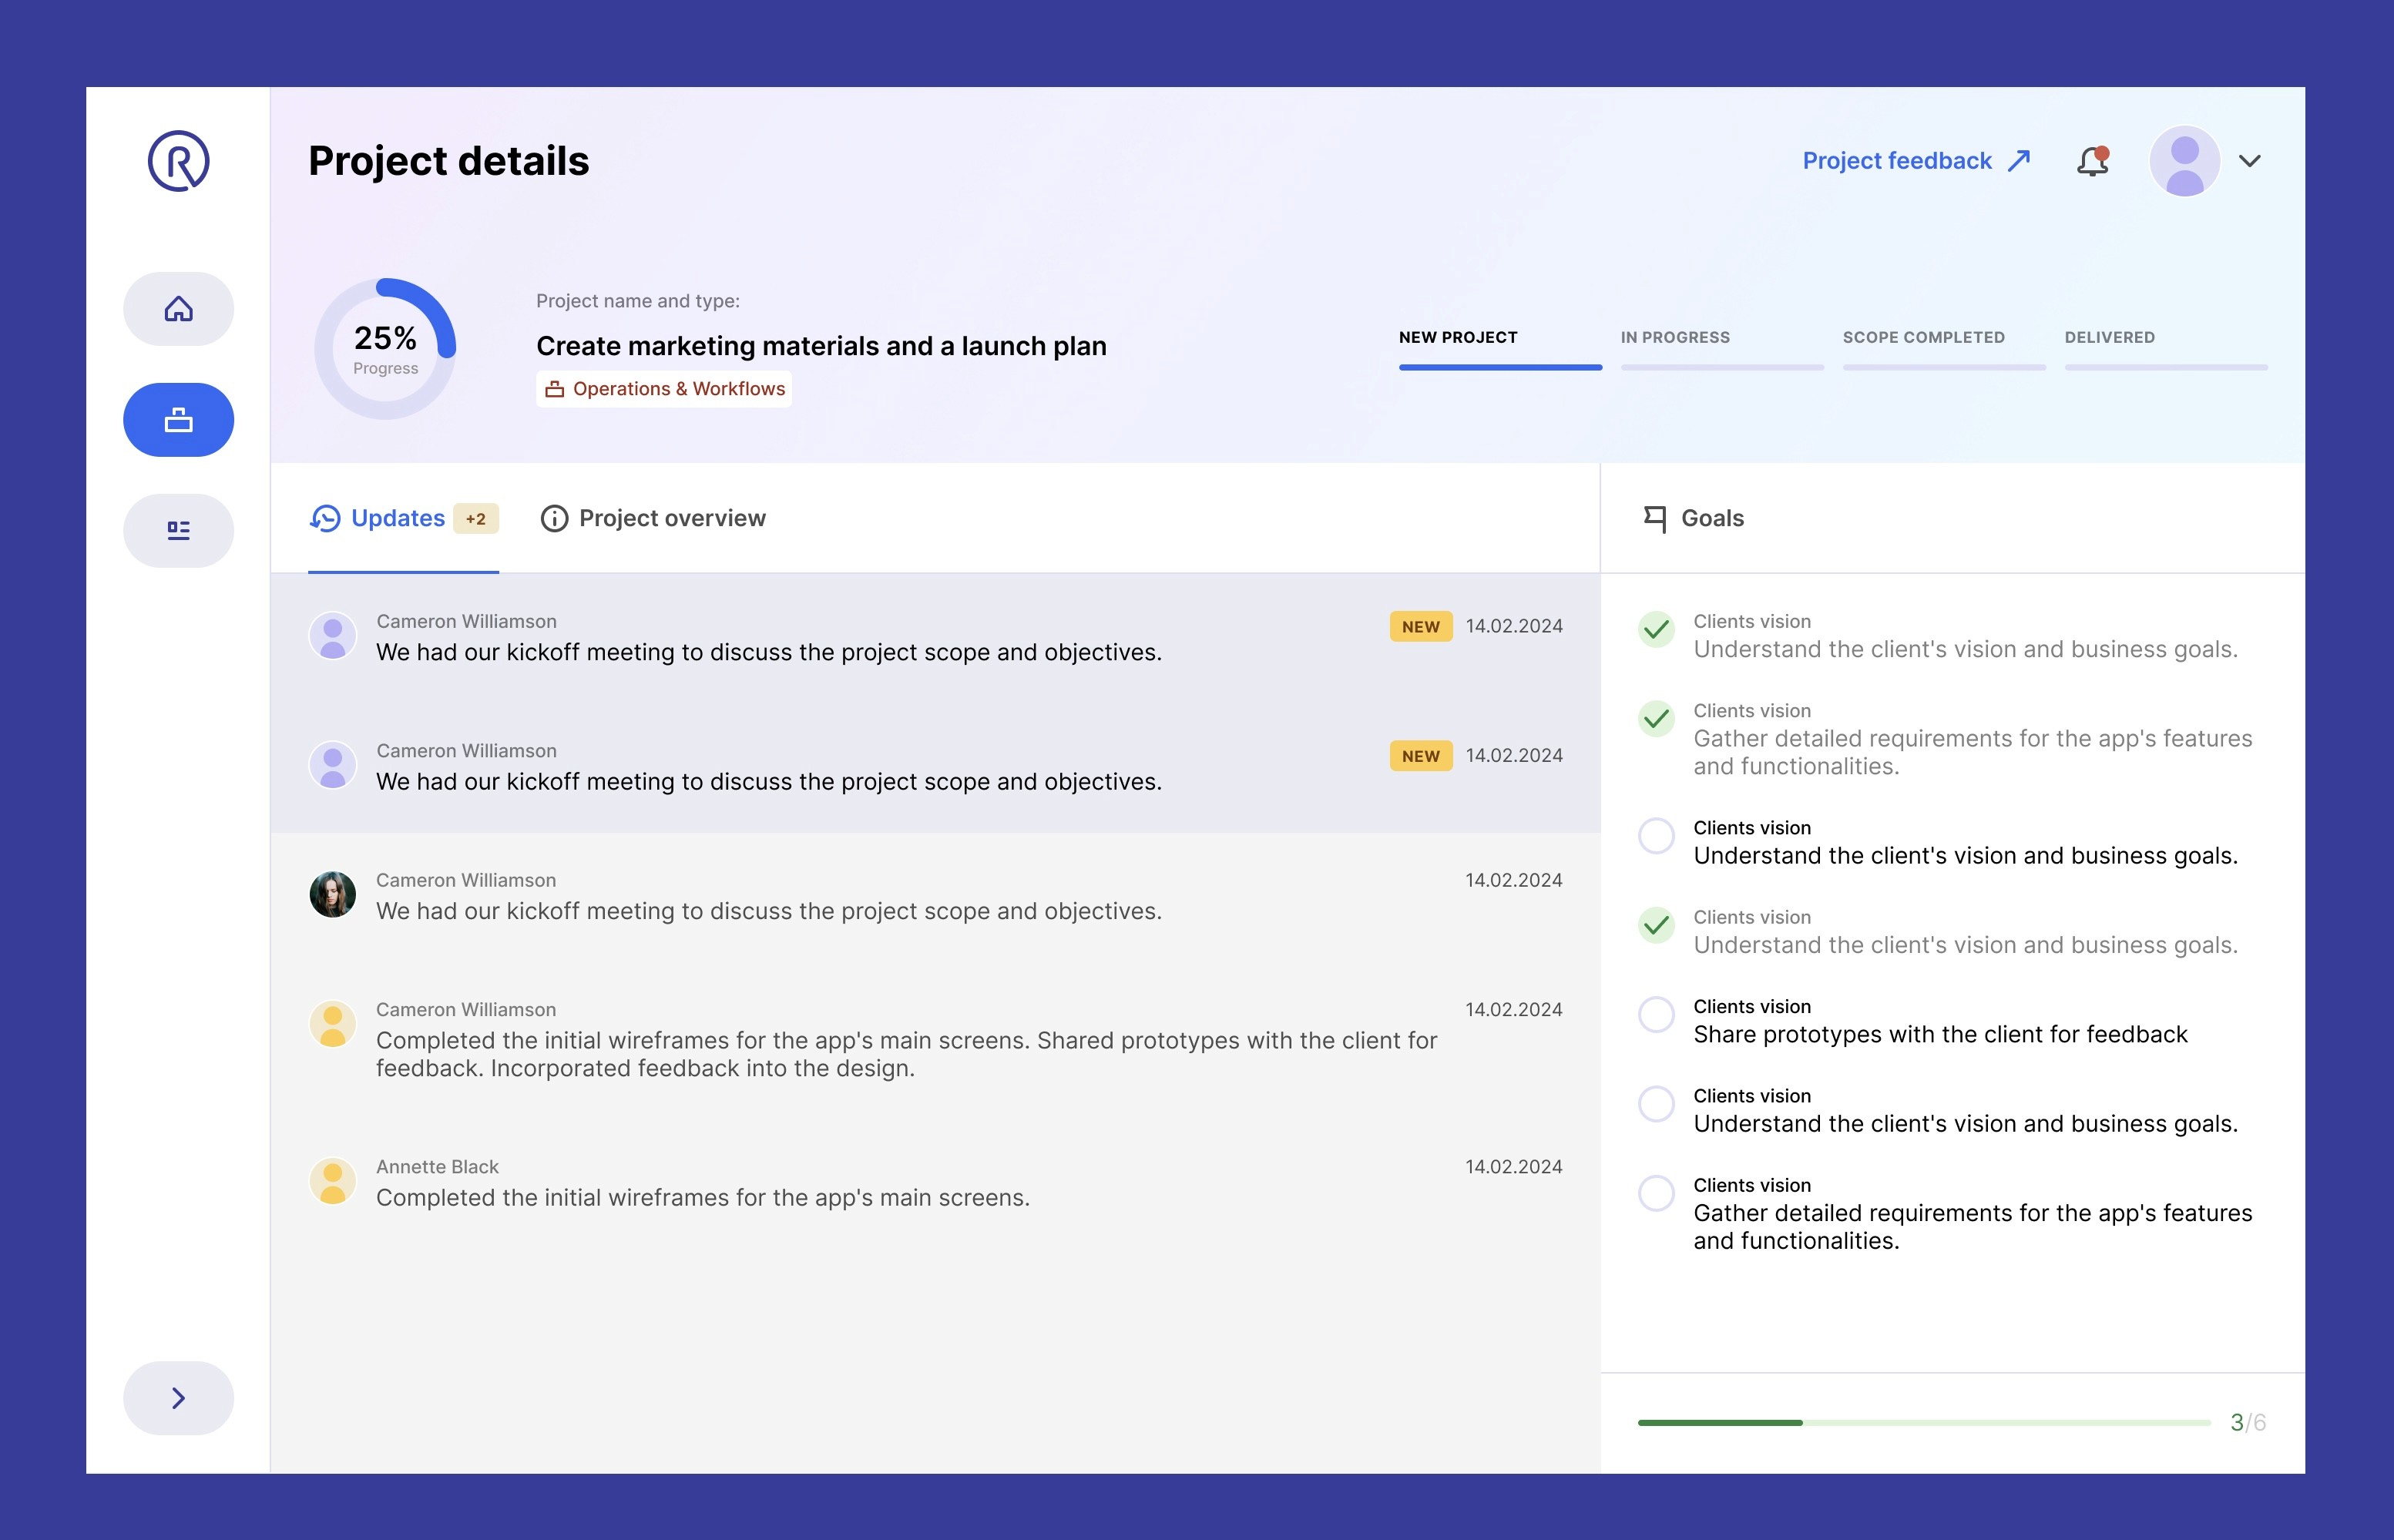Switch to the Project overview tab
Viewport: 2394px width, 1540px height.
[x=654, y=518]
